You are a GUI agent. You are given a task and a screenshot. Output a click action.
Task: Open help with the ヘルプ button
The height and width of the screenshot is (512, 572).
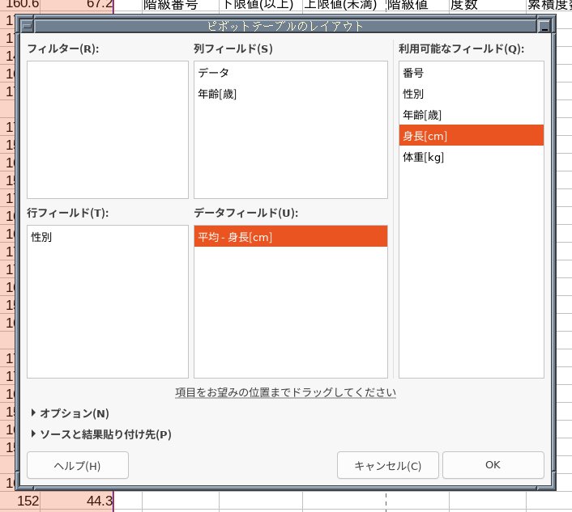(x=77, y=465)
